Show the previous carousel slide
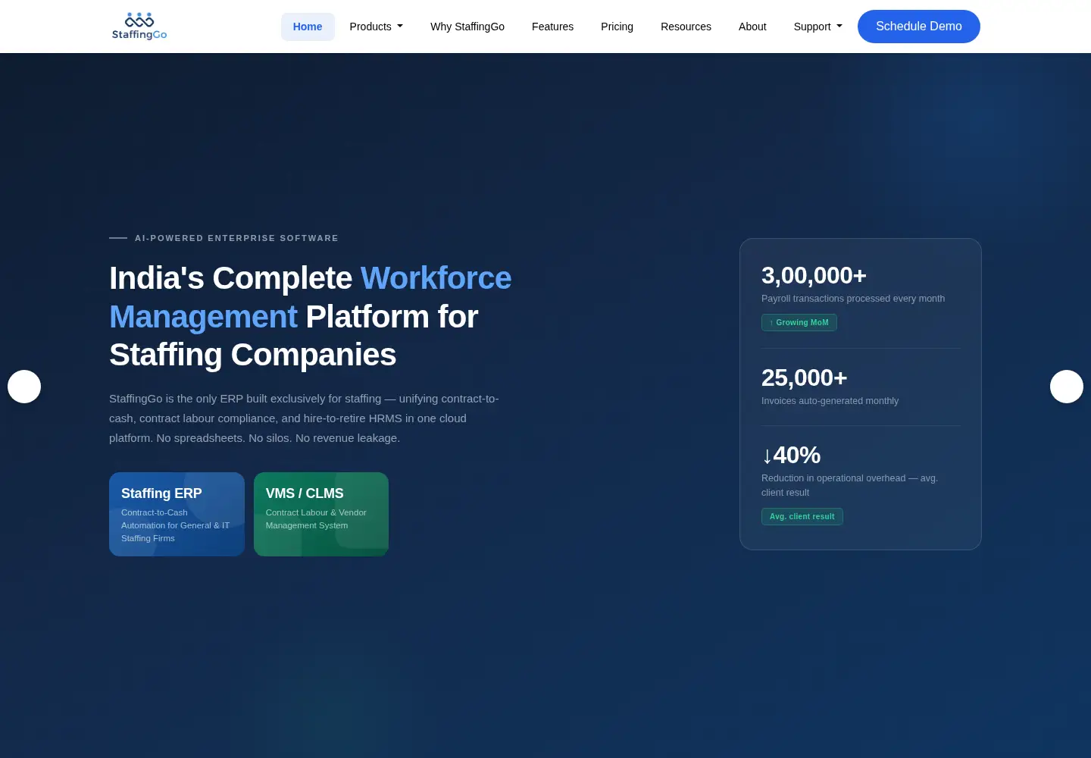1091x758 pixels. point(24,387)
